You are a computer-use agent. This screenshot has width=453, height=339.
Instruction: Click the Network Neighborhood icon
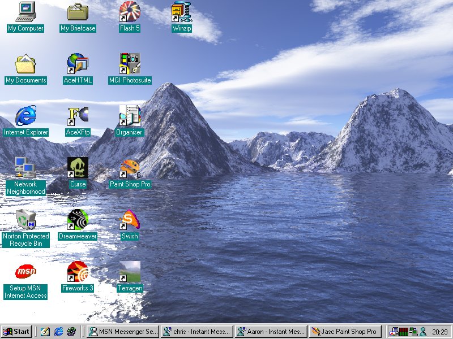pos(25,168)
